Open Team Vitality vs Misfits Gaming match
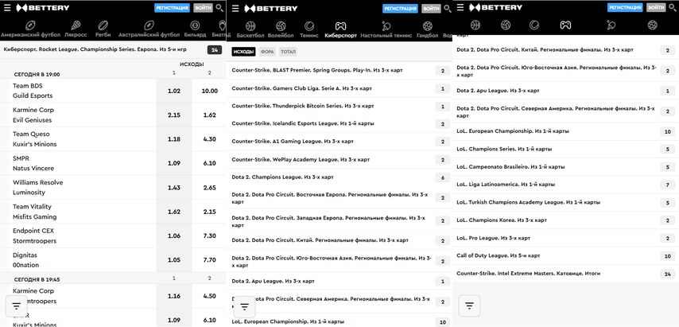The height and width of the screenshot is (327, 679). [x=78, y=212]
